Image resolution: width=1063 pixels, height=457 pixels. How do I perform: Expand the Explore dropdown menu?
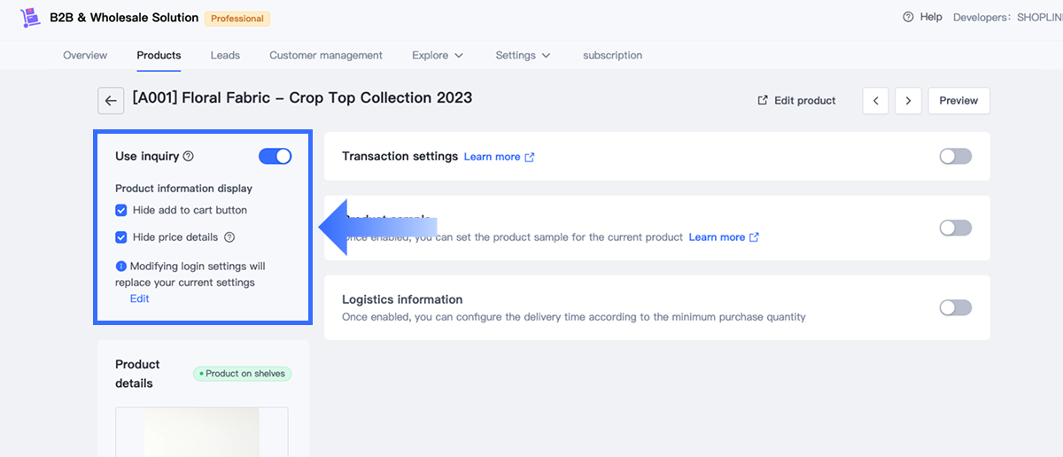point(438,55)
